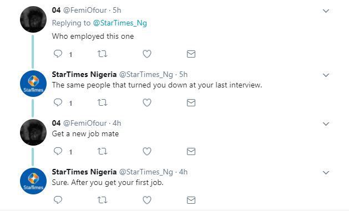The height and width of the screenshot is (211, 349).
Task: Open chevron menu on 'Get a new job mate' tweet
Action: click(326, 123)
